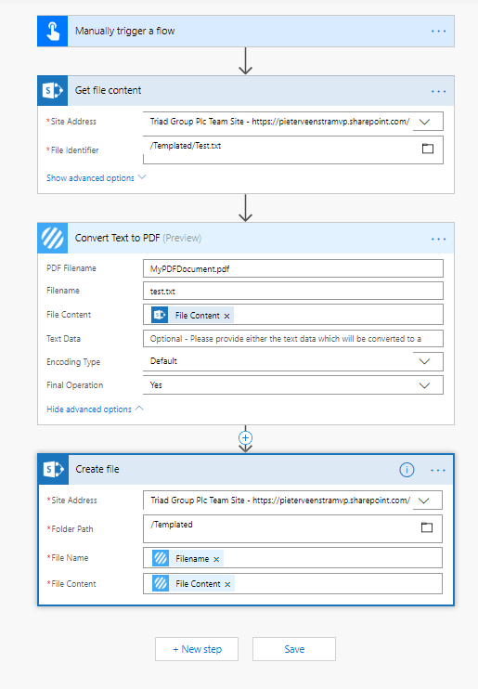
Task: Open the Manually trigger a flow ellipsis menu
Action: click(438, 32)
